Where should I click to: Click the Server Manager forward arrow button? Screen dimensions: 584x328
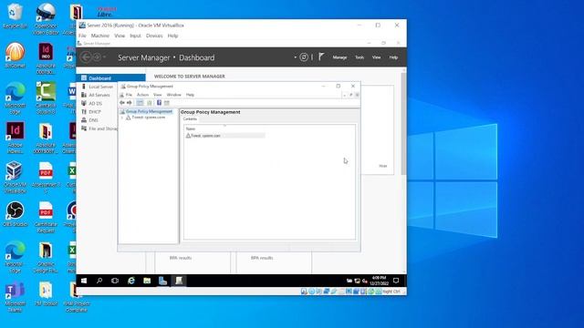(97, 57)
